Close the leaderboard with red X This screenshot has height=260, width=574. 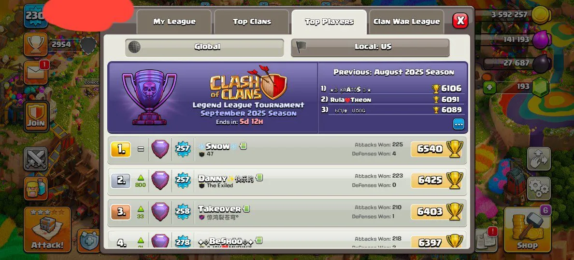[460, 21]
